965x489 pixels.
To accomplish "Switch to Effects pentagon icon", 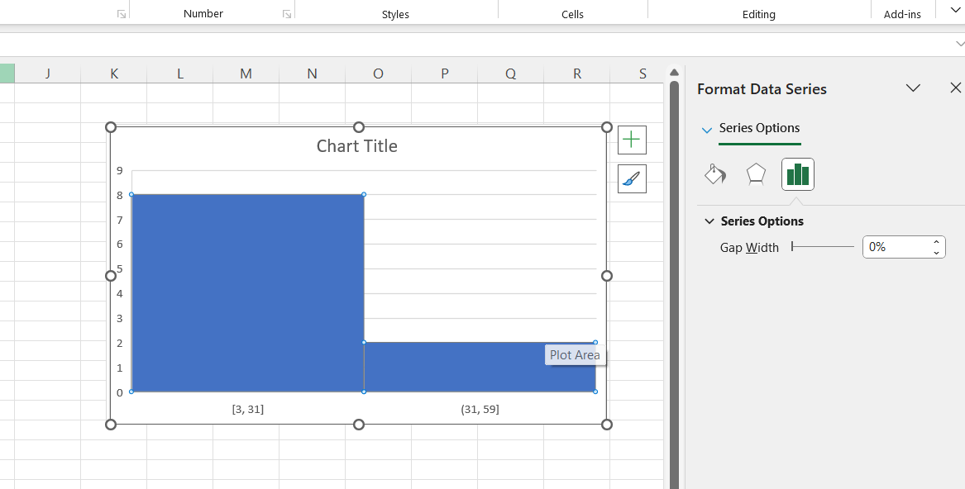I will coord(755,174).
